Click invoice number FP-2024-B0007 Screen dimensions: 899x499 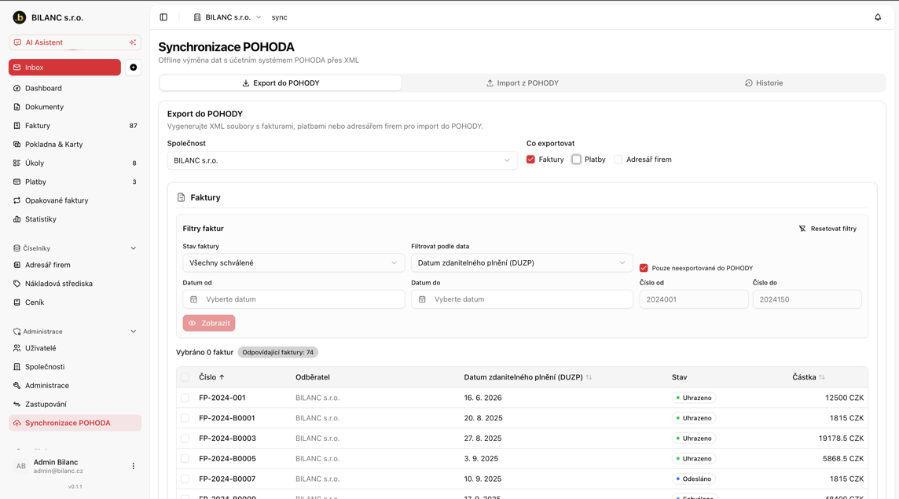[227, 479]
